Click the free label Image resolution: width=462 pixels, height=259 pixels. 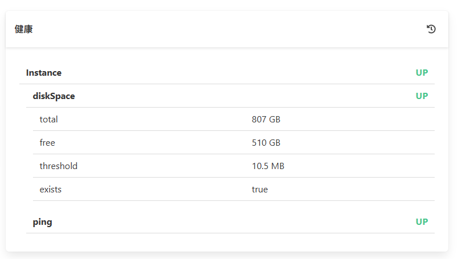coord(47,143)
